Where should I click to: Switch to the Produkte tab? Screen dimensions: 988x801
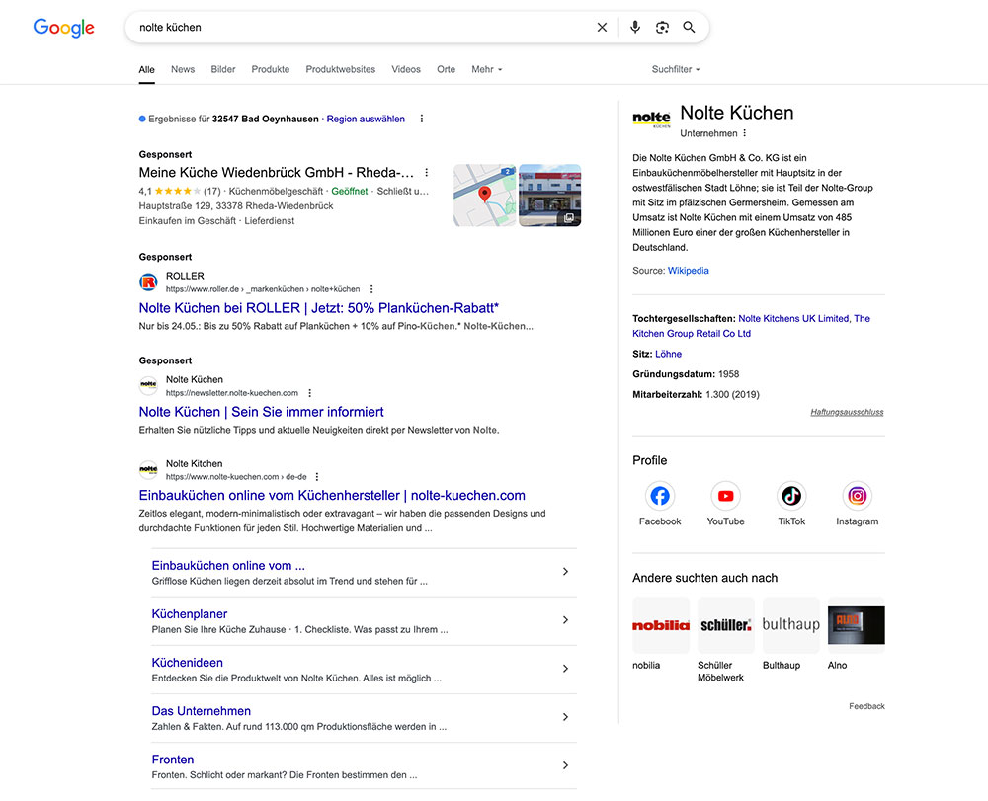(x=271, y=69)
